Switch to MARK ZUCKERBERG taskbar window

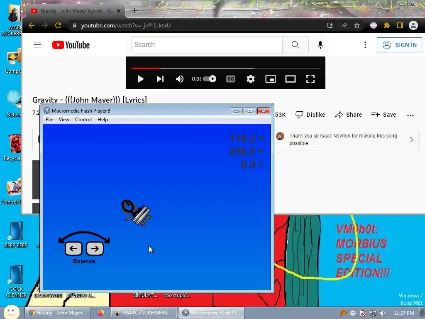tap(144, 313)
